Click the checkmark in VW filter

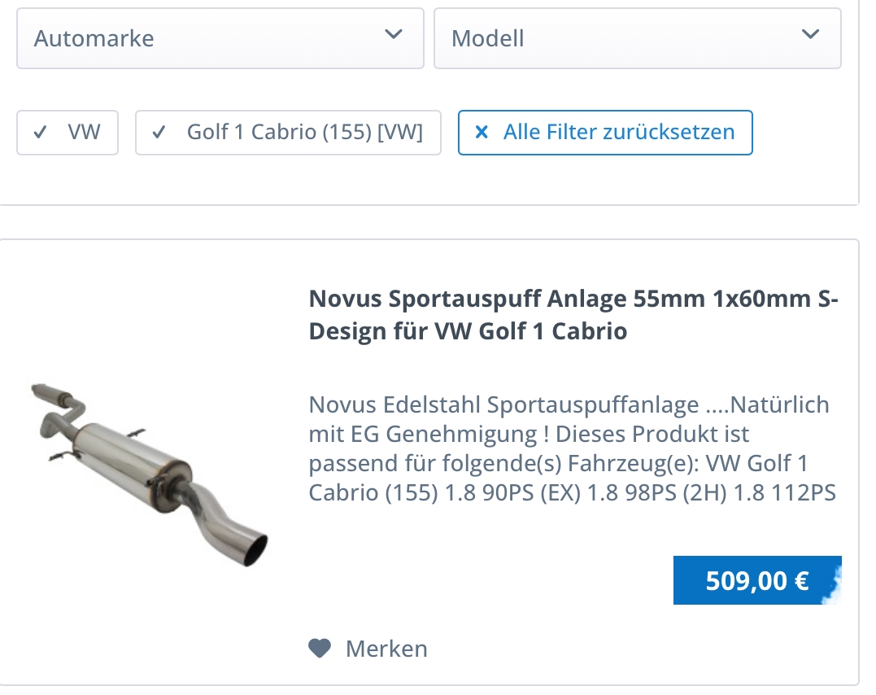coord(40,133)
